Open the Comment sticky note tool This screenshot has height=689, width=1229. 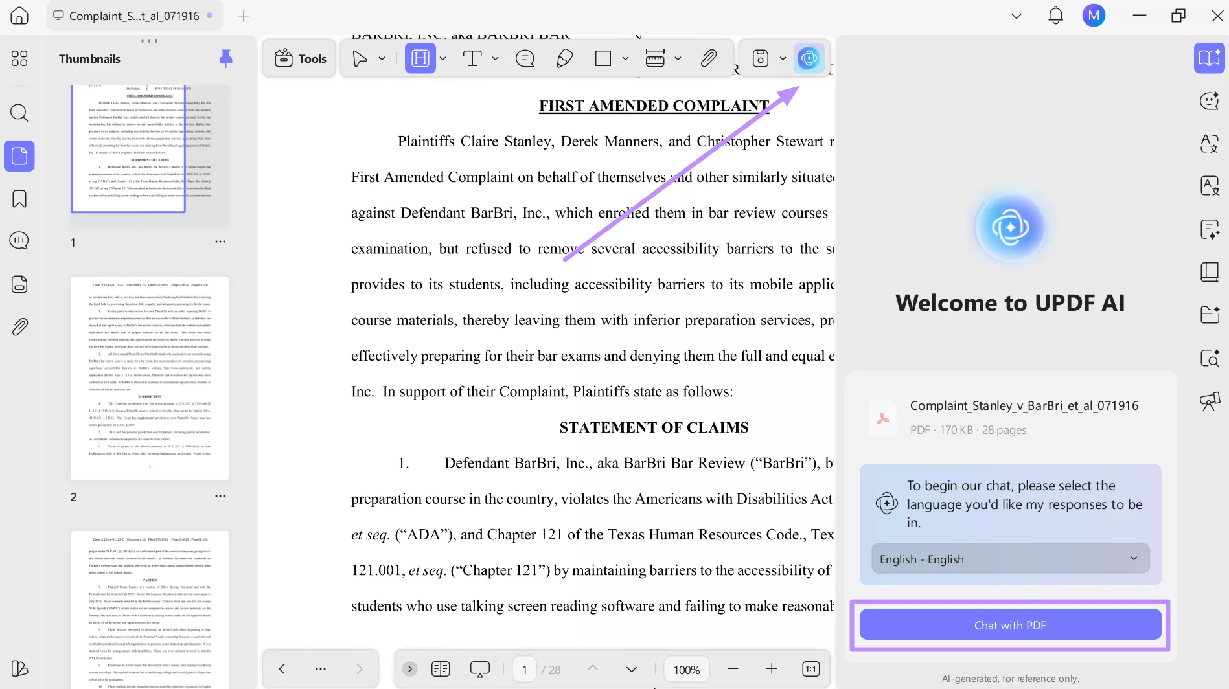[x=524, y=58]
